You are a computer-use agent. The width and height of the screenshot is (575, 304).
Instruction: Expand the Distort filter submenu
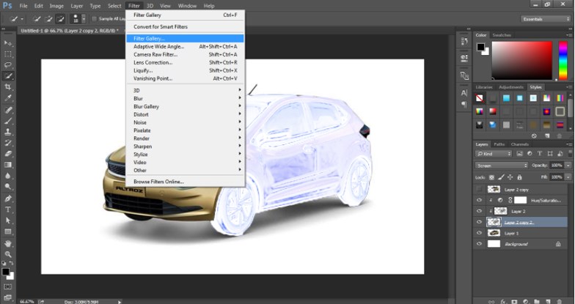click(186, 114)
